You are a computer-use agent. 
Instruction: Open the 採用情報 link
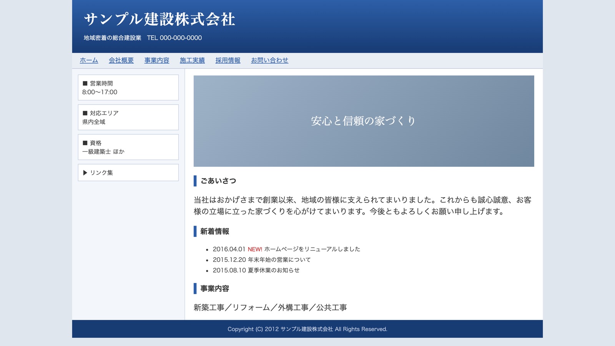point(228,60)
